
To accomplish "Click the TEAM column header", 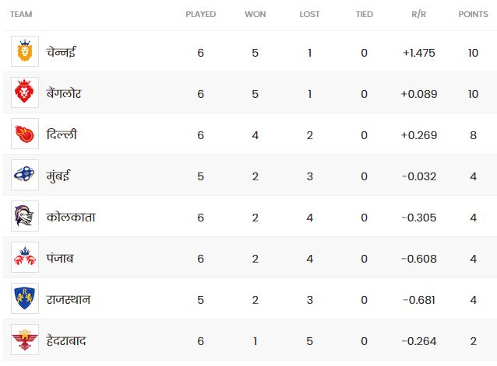I will click(x=21, y=15).
